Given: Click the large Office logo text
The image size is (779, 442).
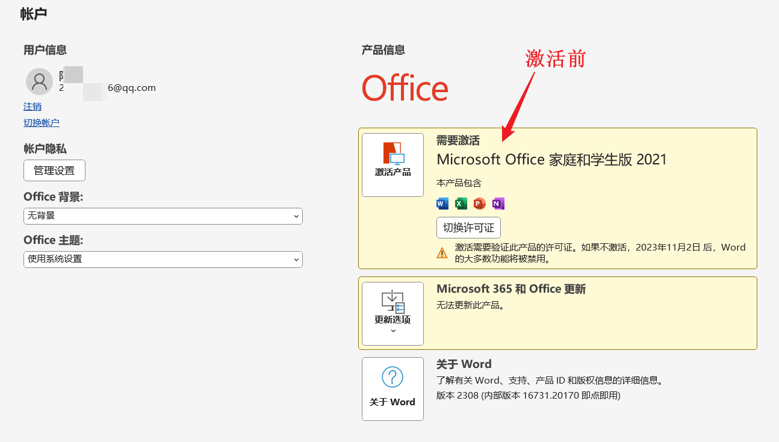Looking at the screenshot, I should (405, 89).
